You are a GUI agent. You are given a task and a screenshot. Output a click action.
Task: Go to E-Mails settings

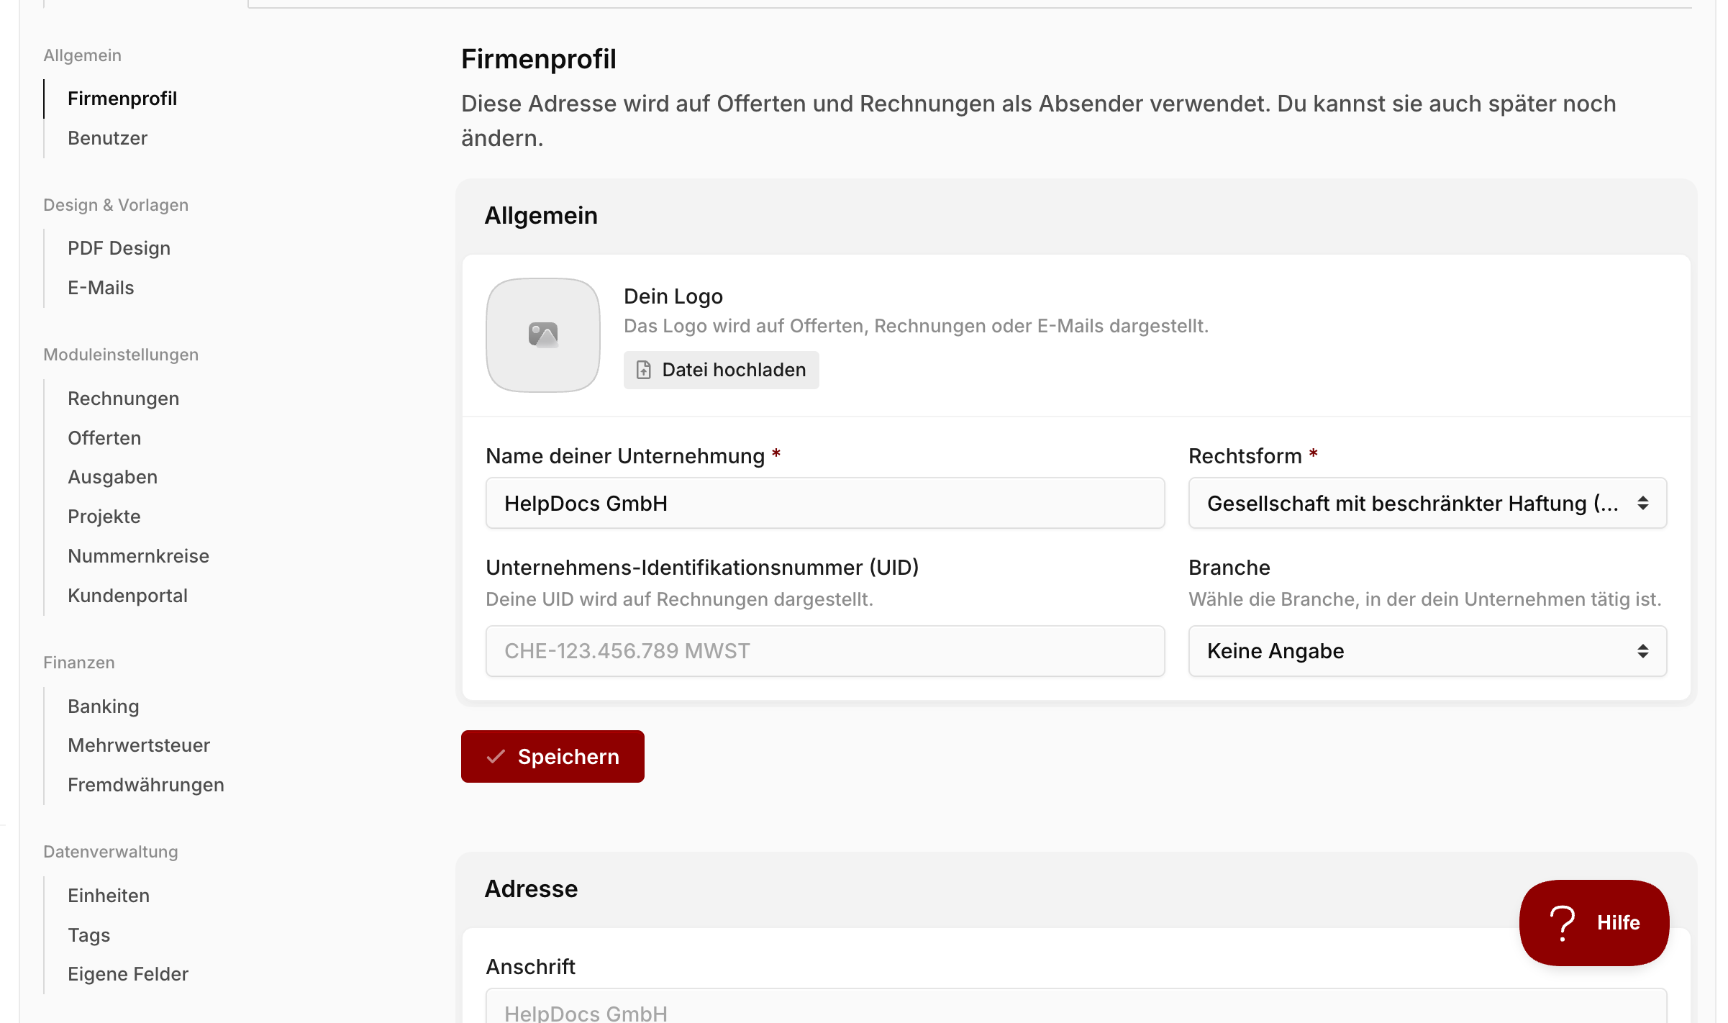click(x=101, y=288)
